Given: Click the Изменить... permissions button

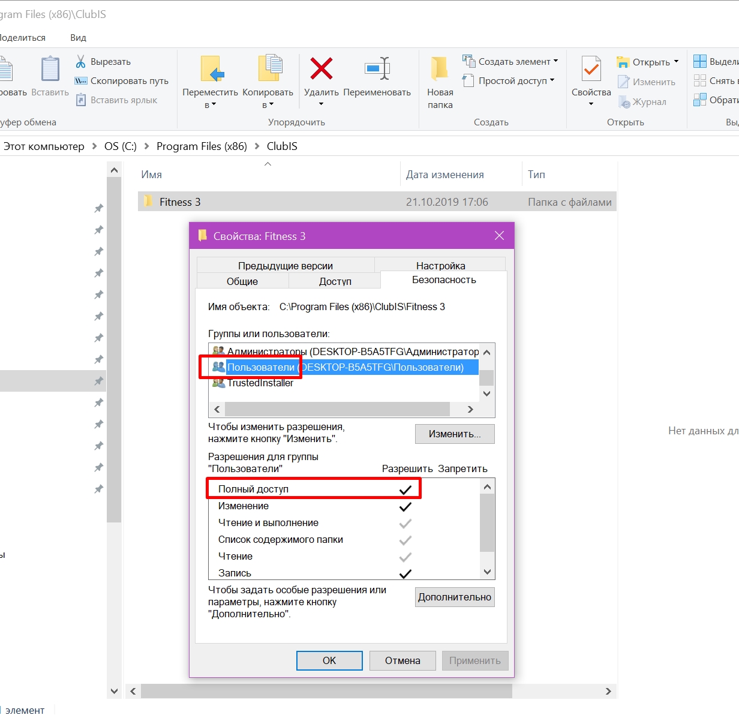Looking at the screenshot, I should coord(455,434).
